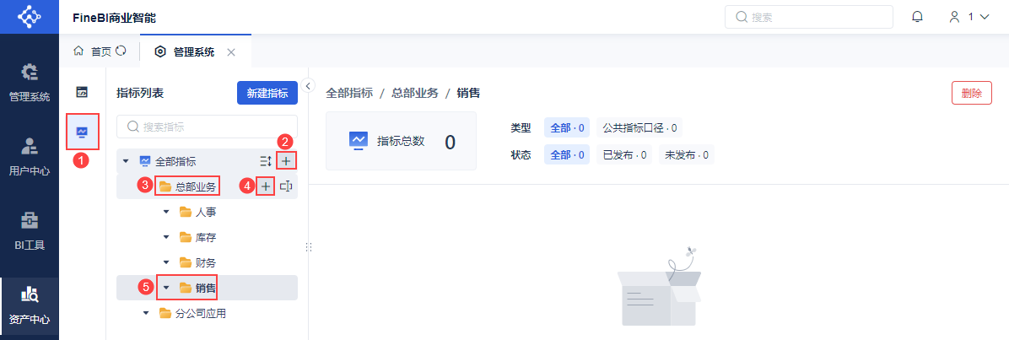This screenshot has height=340, width=1009.
Task: Filter type by 公共指标口径
Action: tap(639, 128)
